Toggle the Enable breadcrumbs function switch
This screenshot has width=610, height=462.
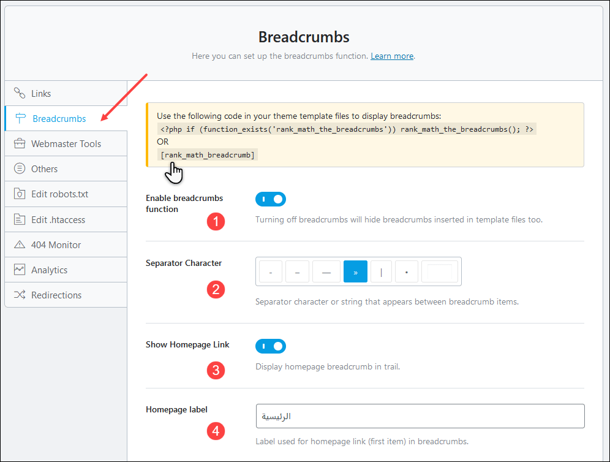tap(271, 199)
